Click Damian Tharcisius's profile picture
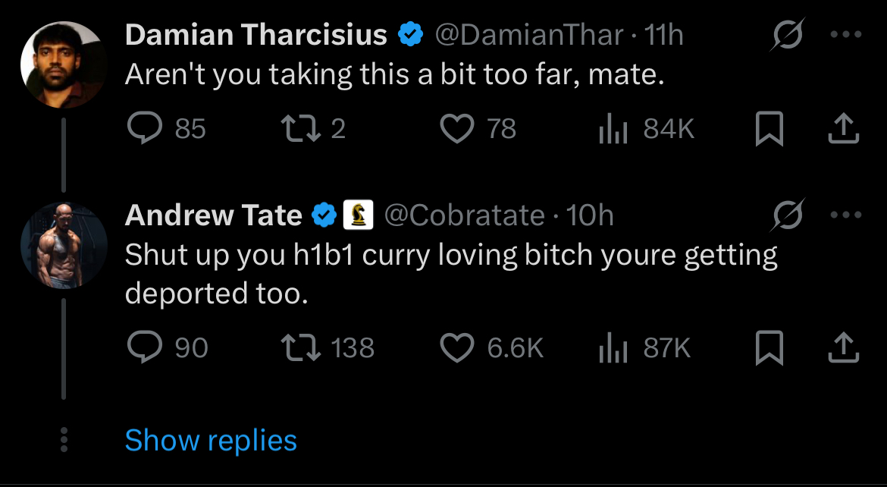The width and height of the screenshot is (887, 487). 62,64
